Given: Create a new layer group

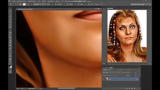Looking at the screenshot, I should point(132,88).
